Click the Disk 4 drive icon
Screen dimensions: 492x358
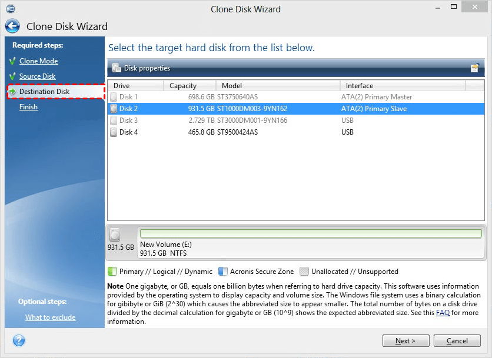coord(114,132)
